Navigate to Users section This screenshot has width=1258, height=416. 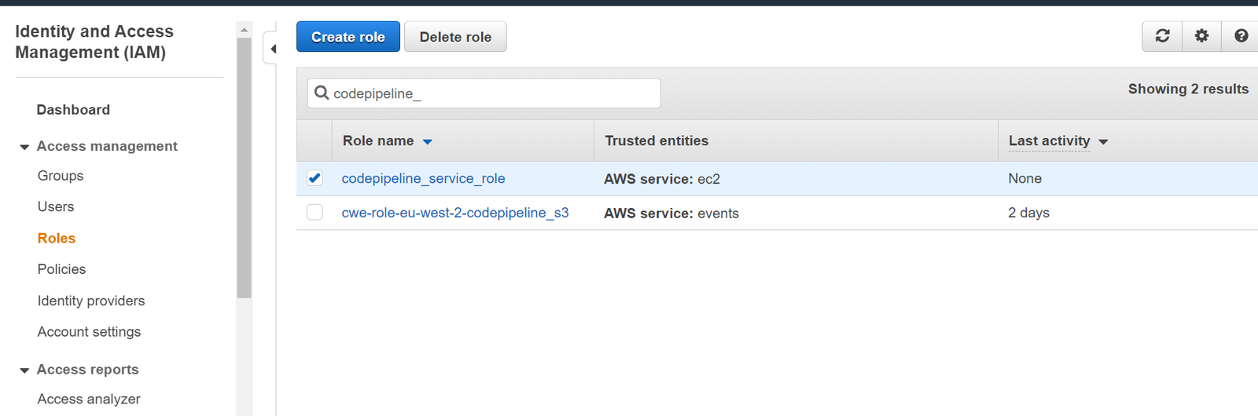(x=56, y=206)
